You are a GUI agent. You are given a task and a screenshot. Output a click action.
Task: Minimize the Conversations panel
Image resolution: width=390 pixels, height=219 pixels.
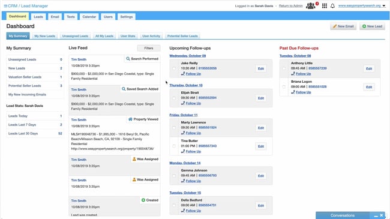point(376,215)
